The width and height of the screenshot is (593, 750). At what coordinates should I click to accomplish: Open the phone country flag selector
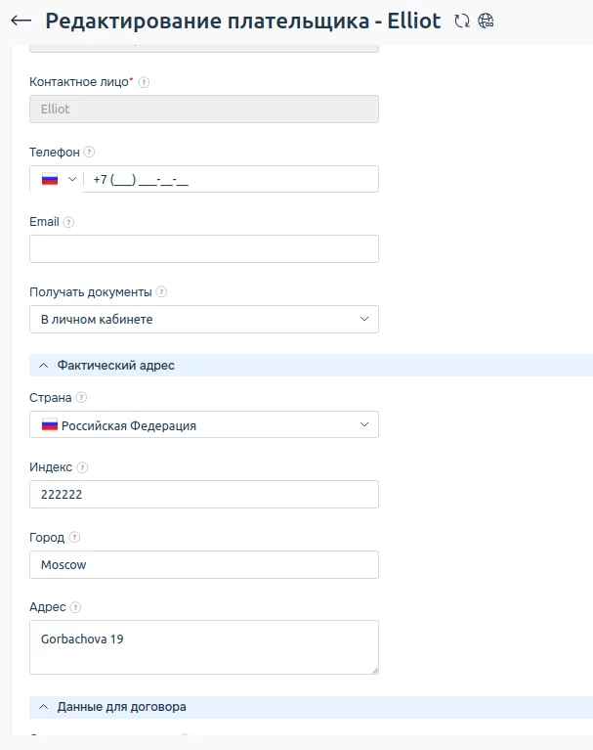pos(58,180)
